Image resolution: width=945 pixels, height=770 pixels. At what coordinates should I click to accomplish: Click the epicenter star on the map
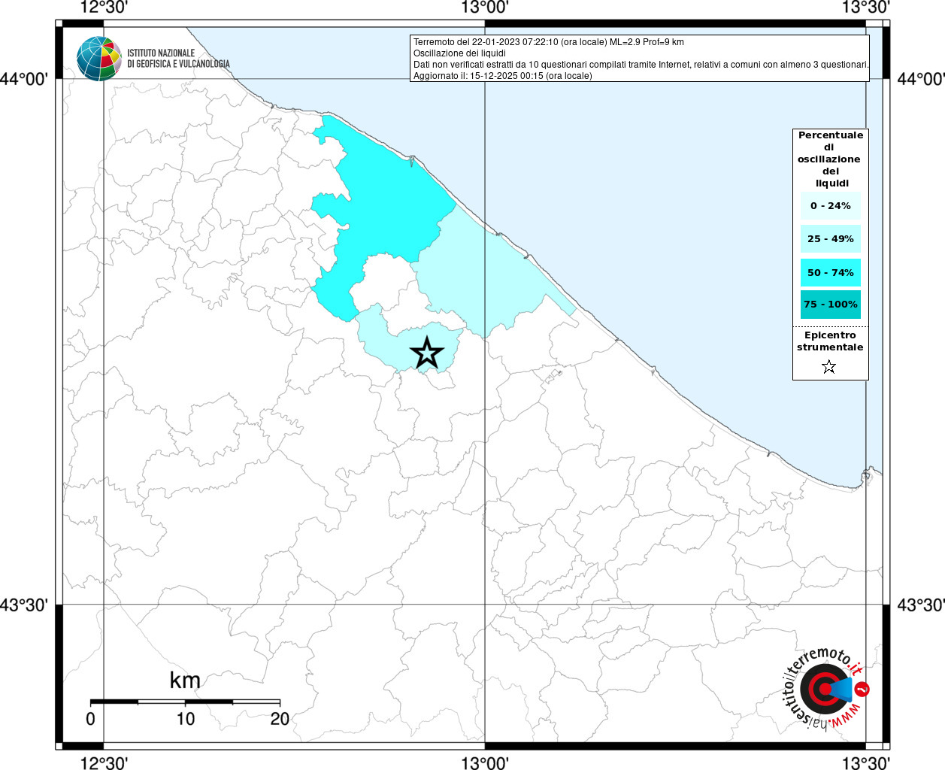tap(427, 353)
